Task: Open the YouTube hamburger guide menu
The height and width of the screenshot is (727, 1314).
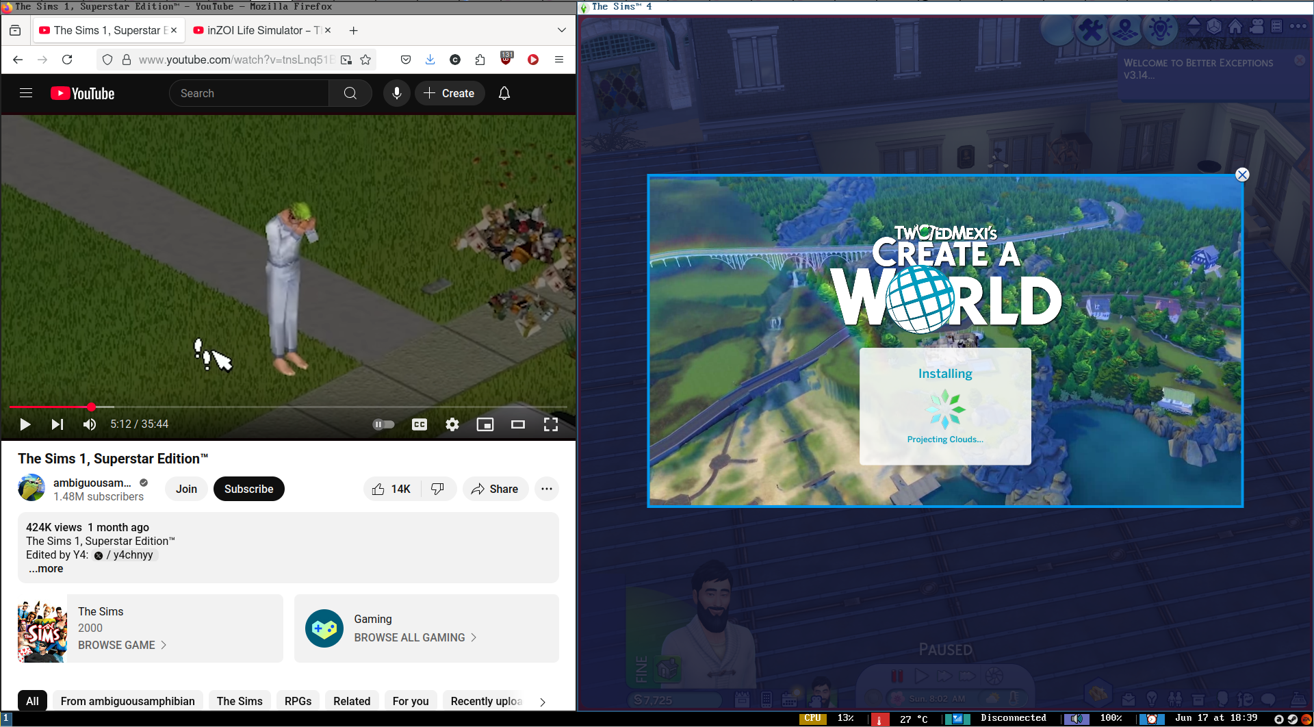Action: point(26,93)
